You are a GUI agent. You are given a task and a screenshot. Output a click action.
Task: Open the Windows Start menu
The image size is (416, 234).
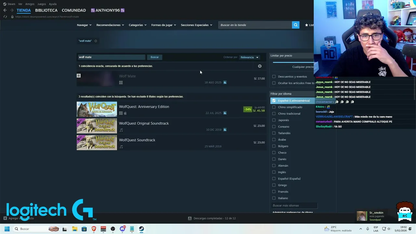7,229
